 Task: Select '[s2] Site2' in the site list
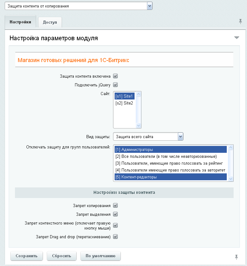coord(124,103)
